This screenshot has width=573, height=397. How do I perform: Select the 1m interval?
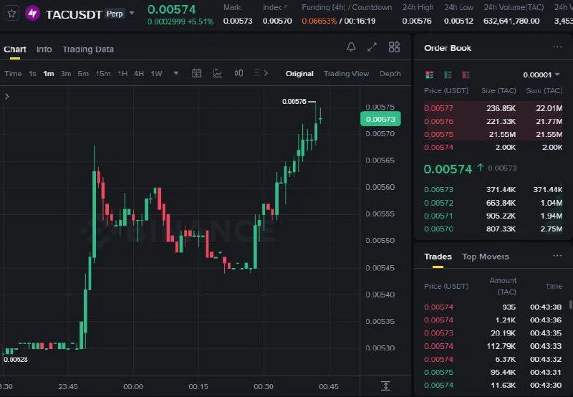pos(49,74)
